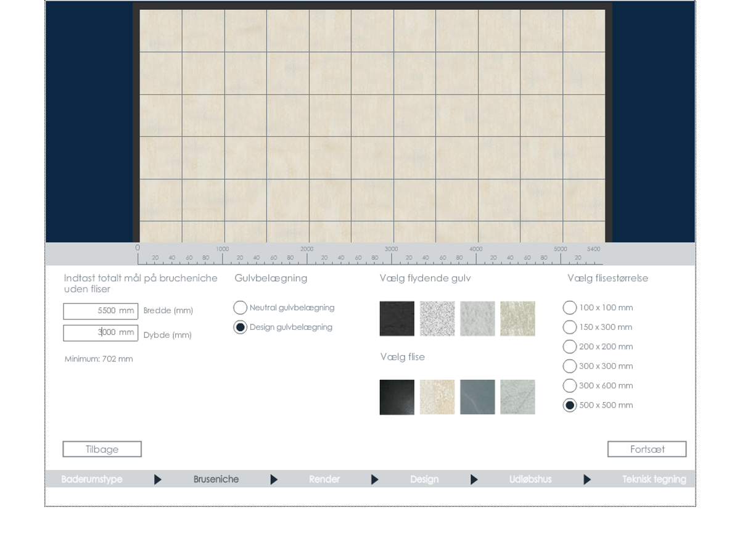Click the arrow after Baderumstype
740x555 pixels.
[x=158, y=479]
